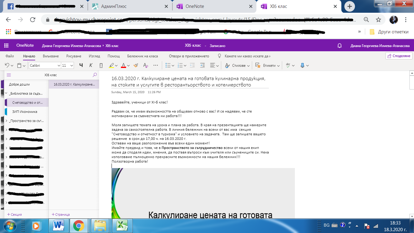Start dictation with the microphone icon
414x233 pixels.
tap(302, 65)
